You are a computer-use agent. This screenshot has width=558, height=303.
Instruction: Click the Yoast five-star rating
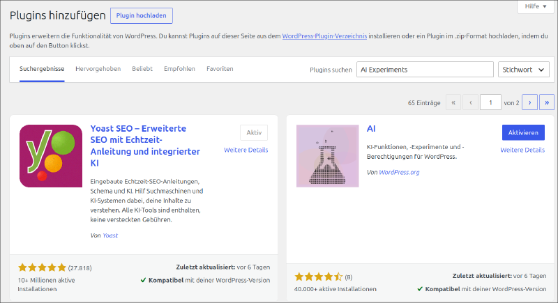coord(42,267)
